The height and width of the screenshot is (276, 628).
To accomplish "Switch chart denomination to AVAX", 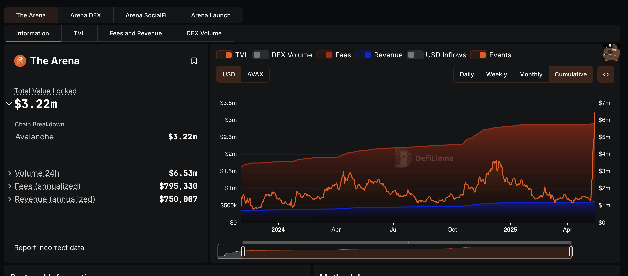I will pos(255,74).
